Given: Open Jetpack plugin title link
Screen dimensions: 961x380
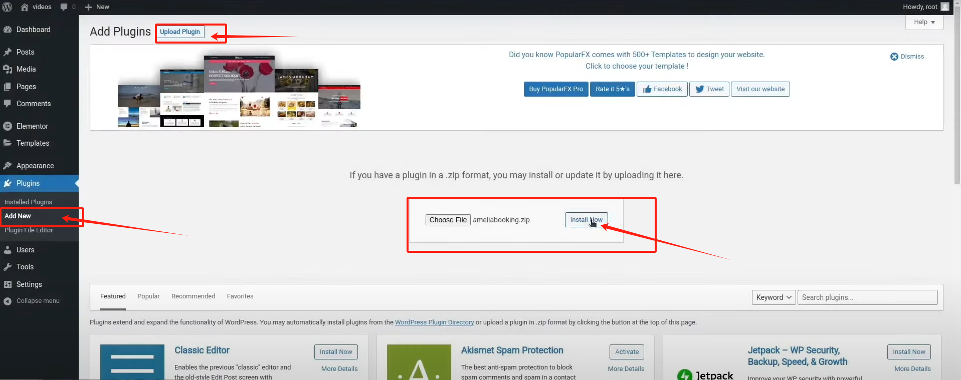Looking at the screenshot, I should [x=797, y=356].
